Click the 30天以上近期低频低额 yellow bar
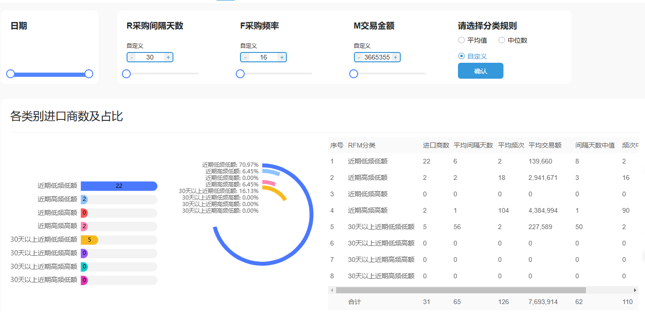The height and width of the screenshot is (312, 645). pyautogui.click(x=89, y=240)
